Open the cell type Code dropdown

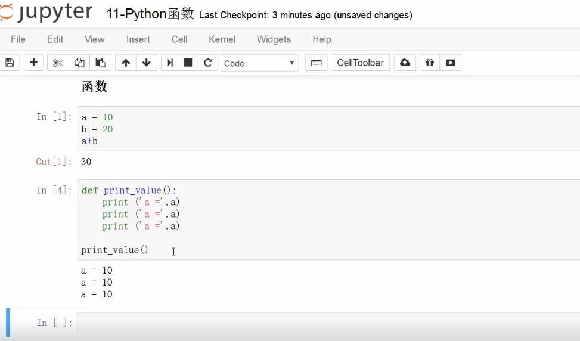[259, 63]
